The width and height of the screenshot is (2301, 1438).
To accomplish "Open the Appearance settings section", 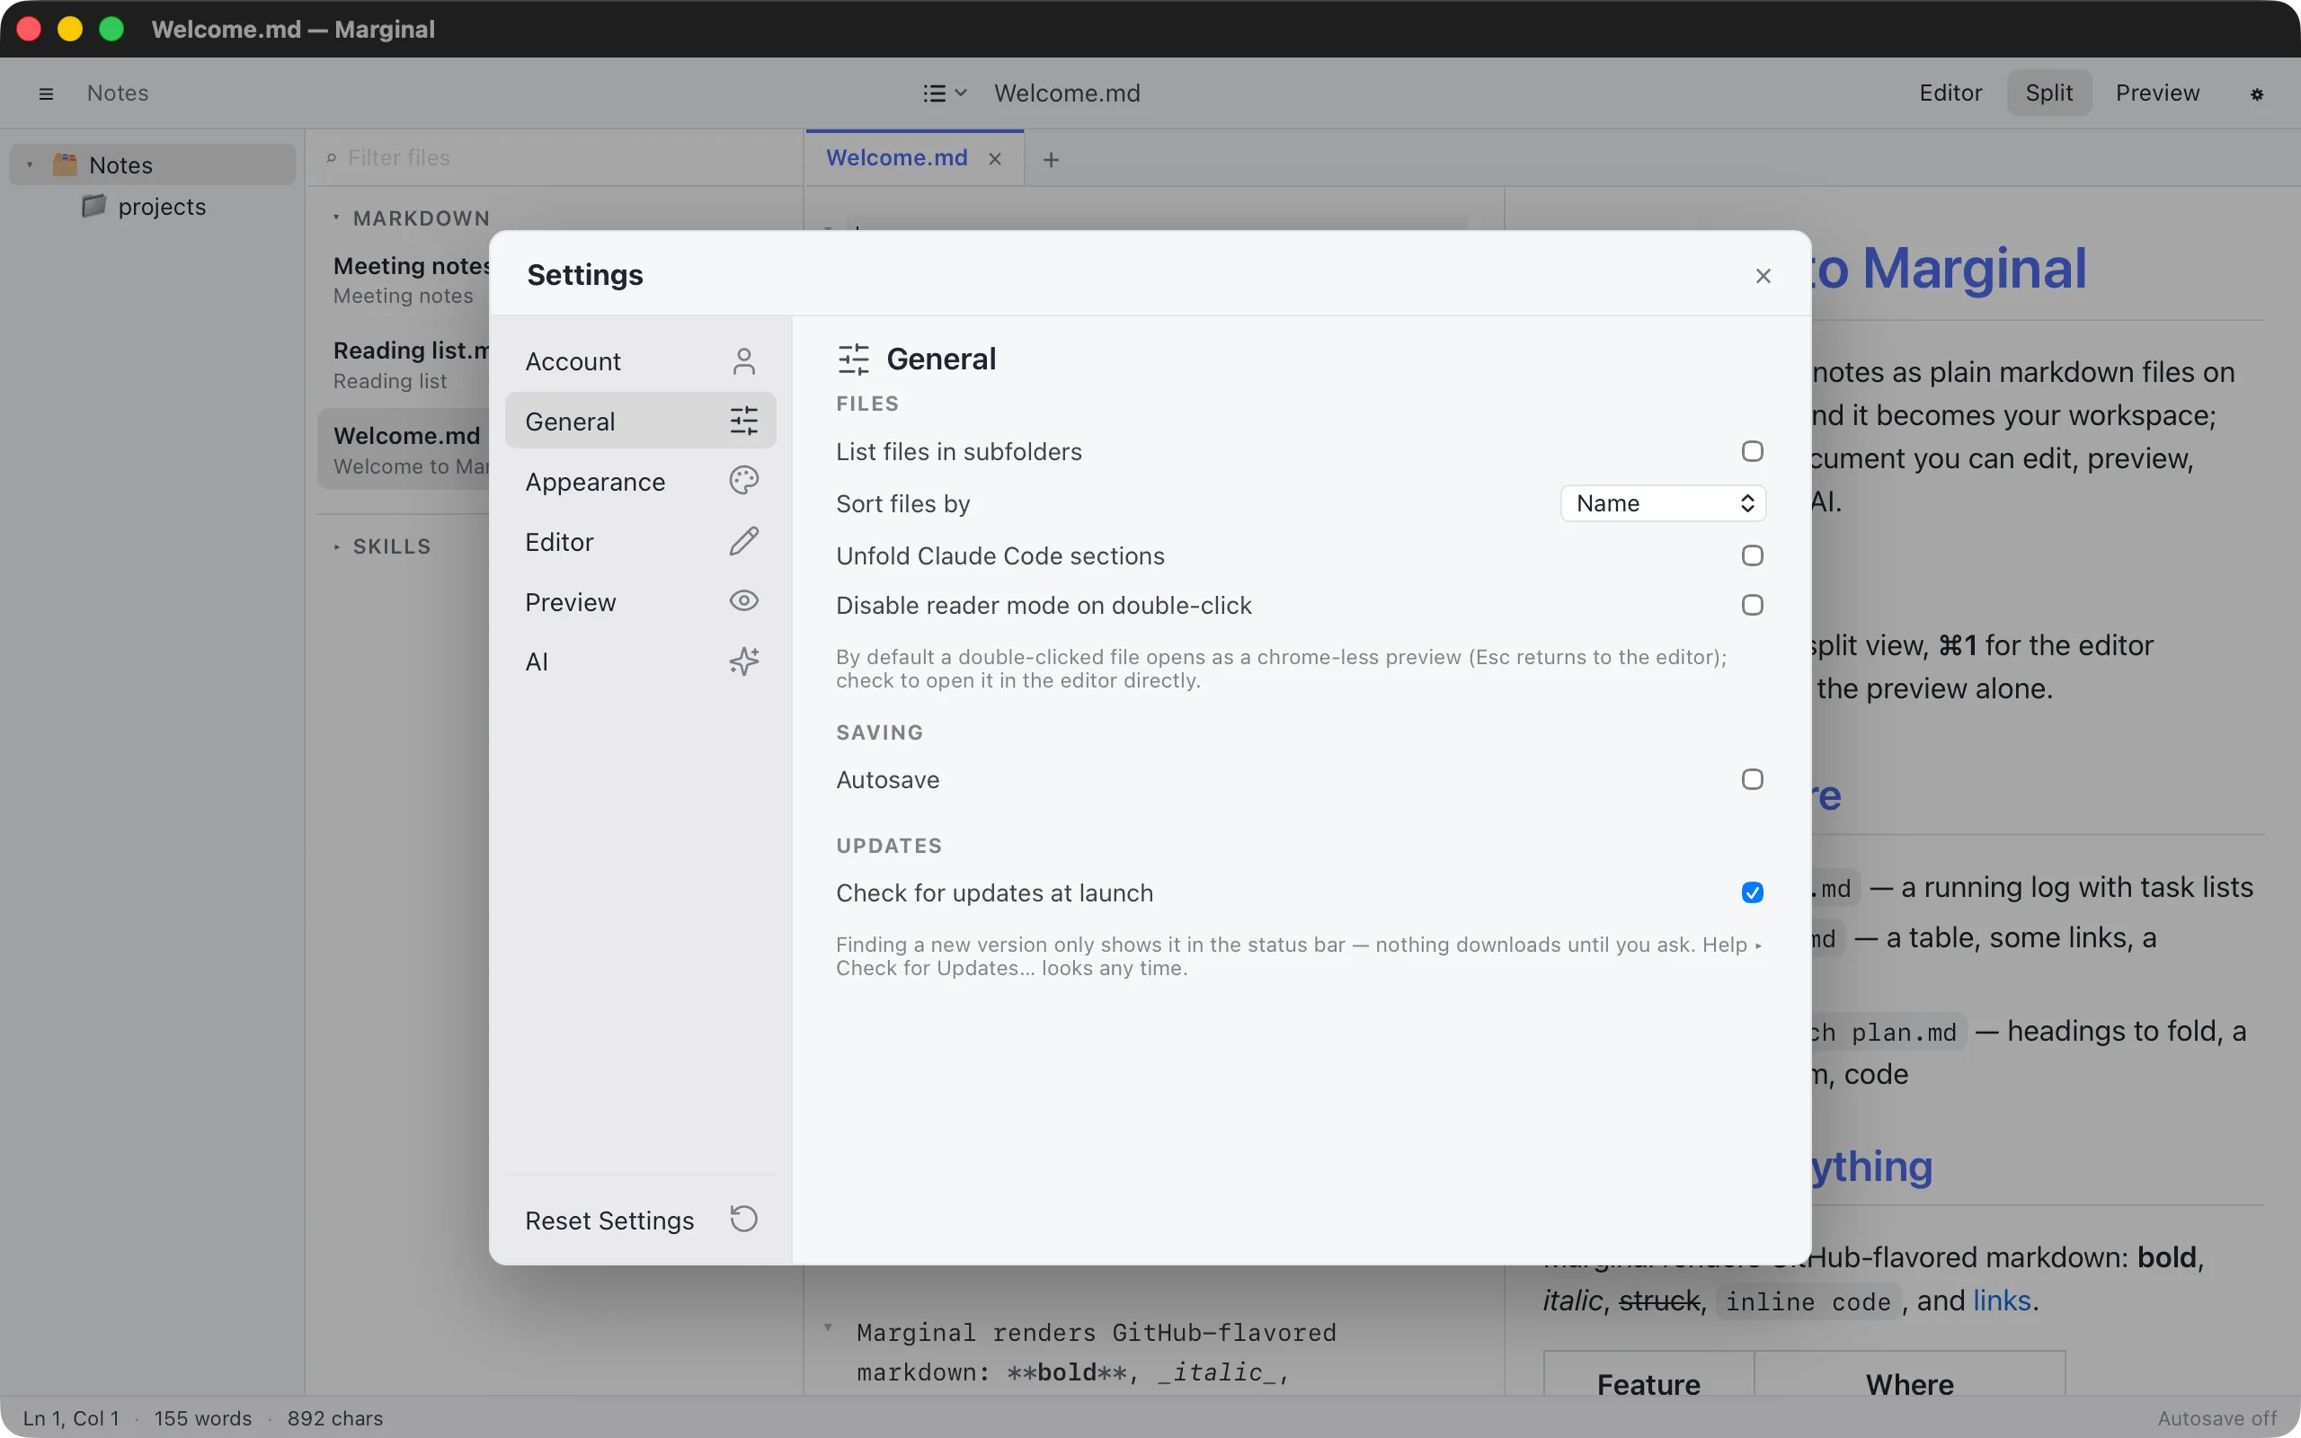I will coord(640,481).
